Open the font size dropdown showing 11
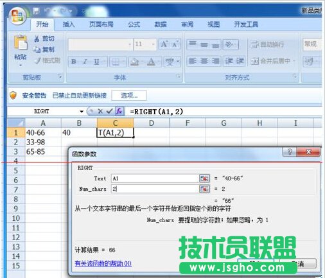325x278 pixels. pos(154,44)
